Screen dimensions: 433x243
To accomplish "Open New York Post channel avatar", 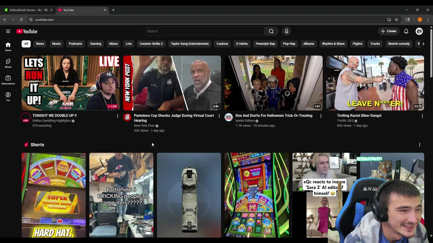I will tap(127, 117).
